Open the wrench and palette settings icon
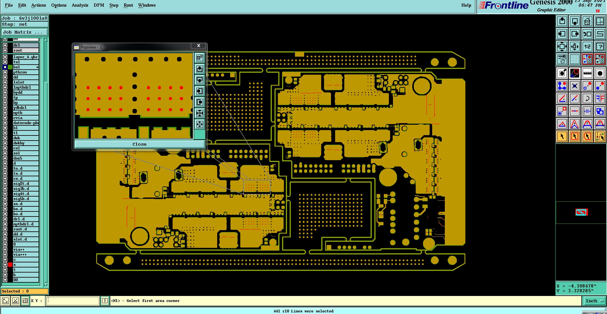This screenshot has width=607, height=314. [x=562, y=59]
